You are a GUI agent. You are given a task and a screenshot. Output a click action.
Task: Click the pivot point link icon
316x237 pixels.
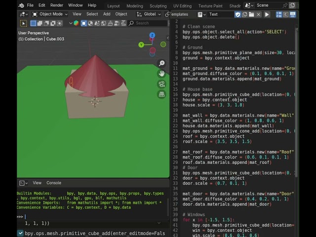click(167, 14)
